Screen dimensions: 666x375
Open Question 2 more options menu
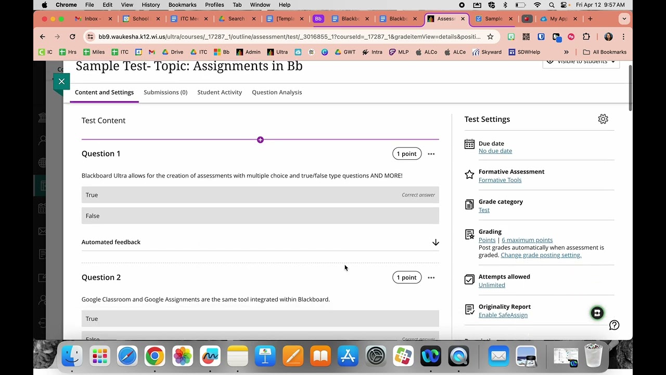click(431, 278)
